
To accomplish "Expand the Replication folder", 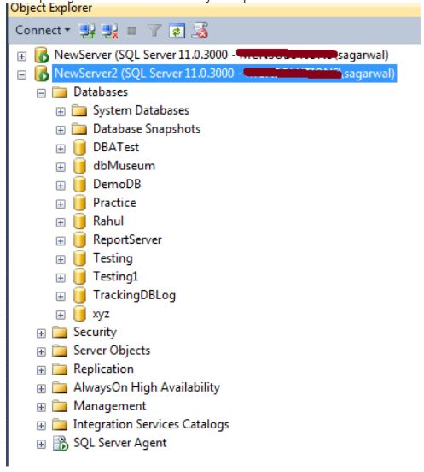I will 41,370.
